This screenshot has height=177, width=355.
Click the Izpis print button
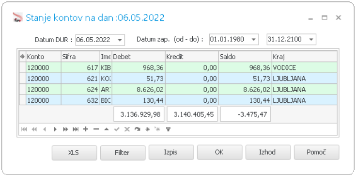[171, 152]
